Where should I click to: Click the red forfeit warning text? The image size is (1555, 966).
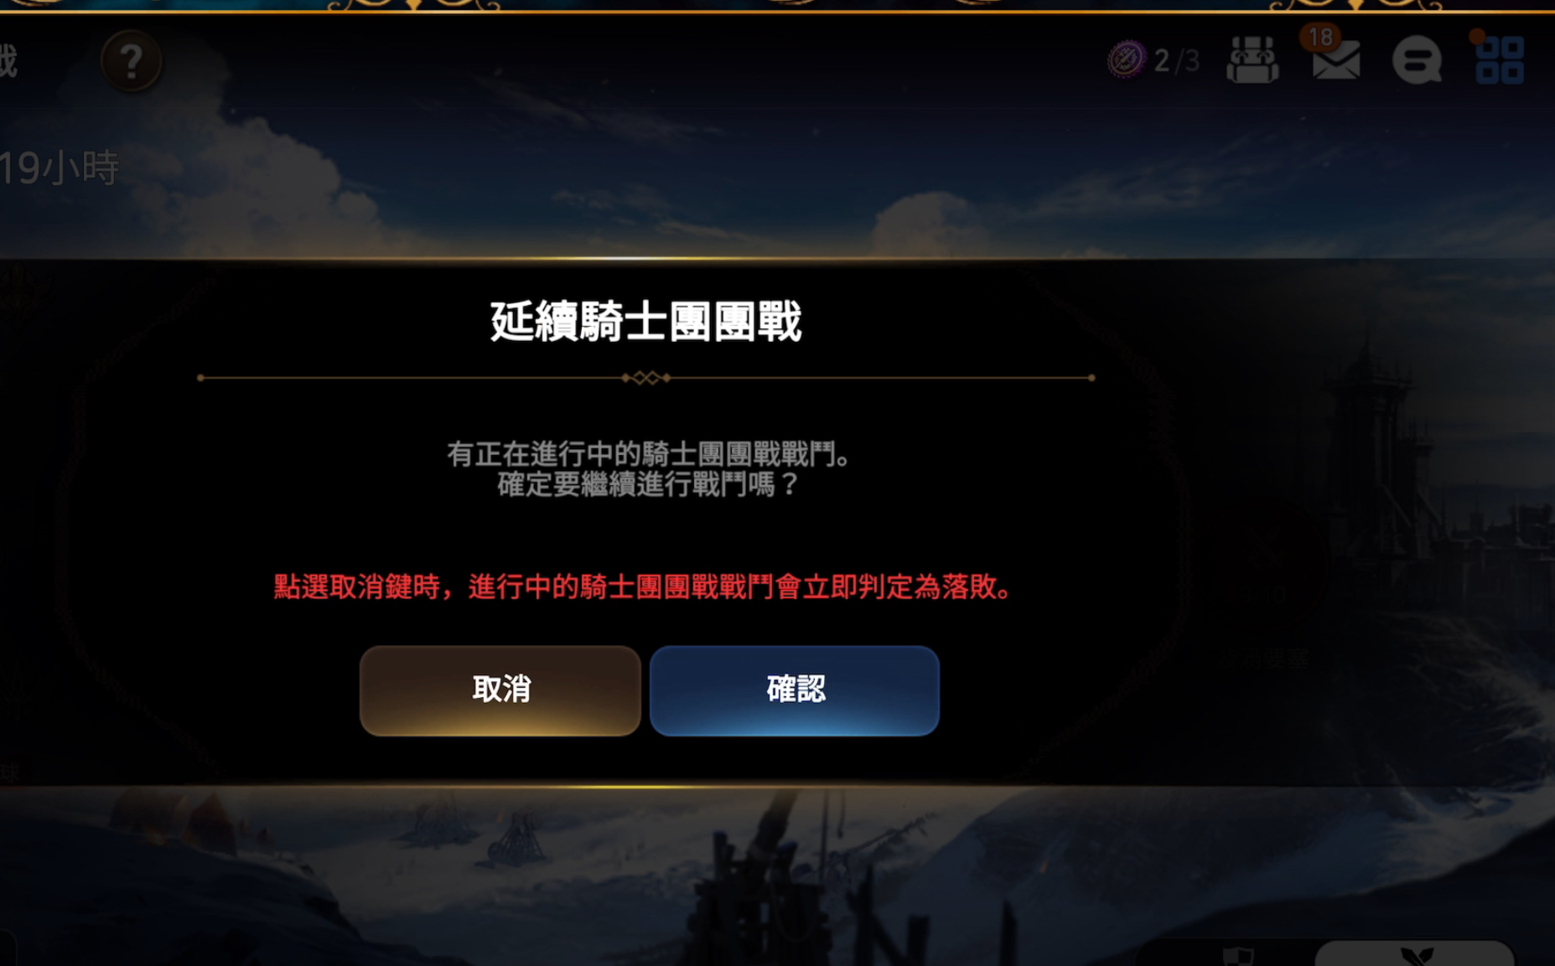click(x=643, y=586)
